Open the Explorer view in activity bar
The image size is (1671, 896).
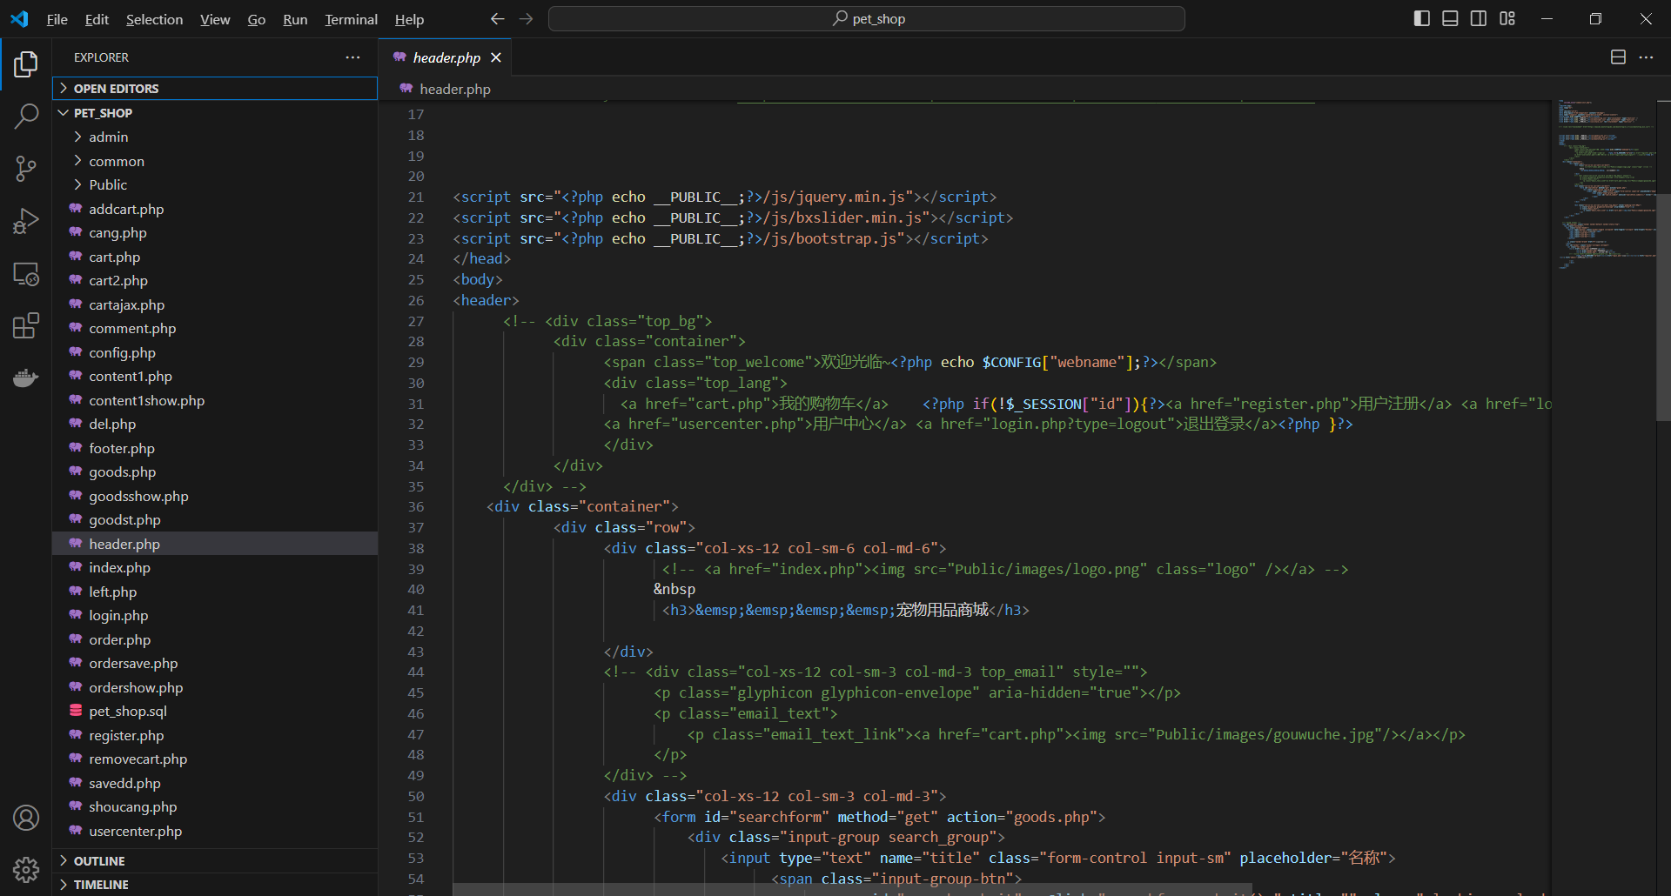click(x=26, y=64)
